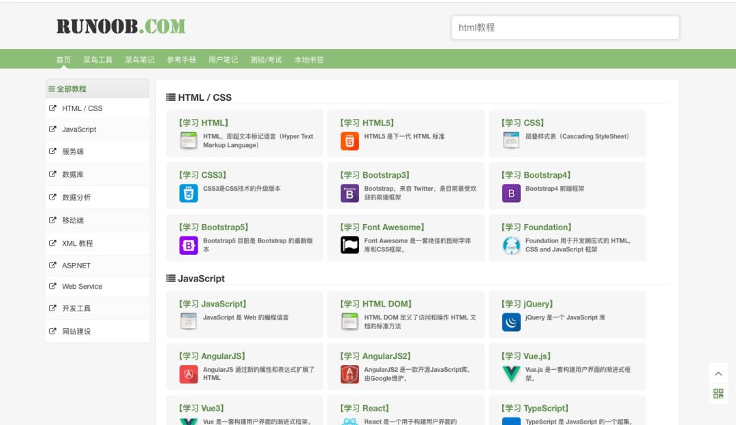Toggle the 全部教程 sidebar header
Viewport: 736px width, 425px height.
97,89
